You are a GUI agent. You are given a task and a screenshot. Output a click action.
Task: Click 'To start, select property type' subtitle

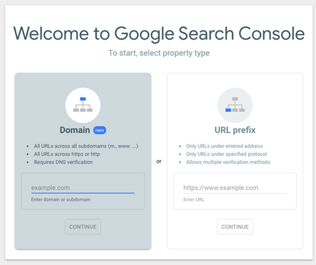159,53
